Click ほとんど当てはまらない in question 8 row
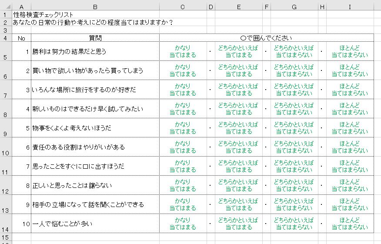This screenshot has height=244, width=381. pos(350,185)
